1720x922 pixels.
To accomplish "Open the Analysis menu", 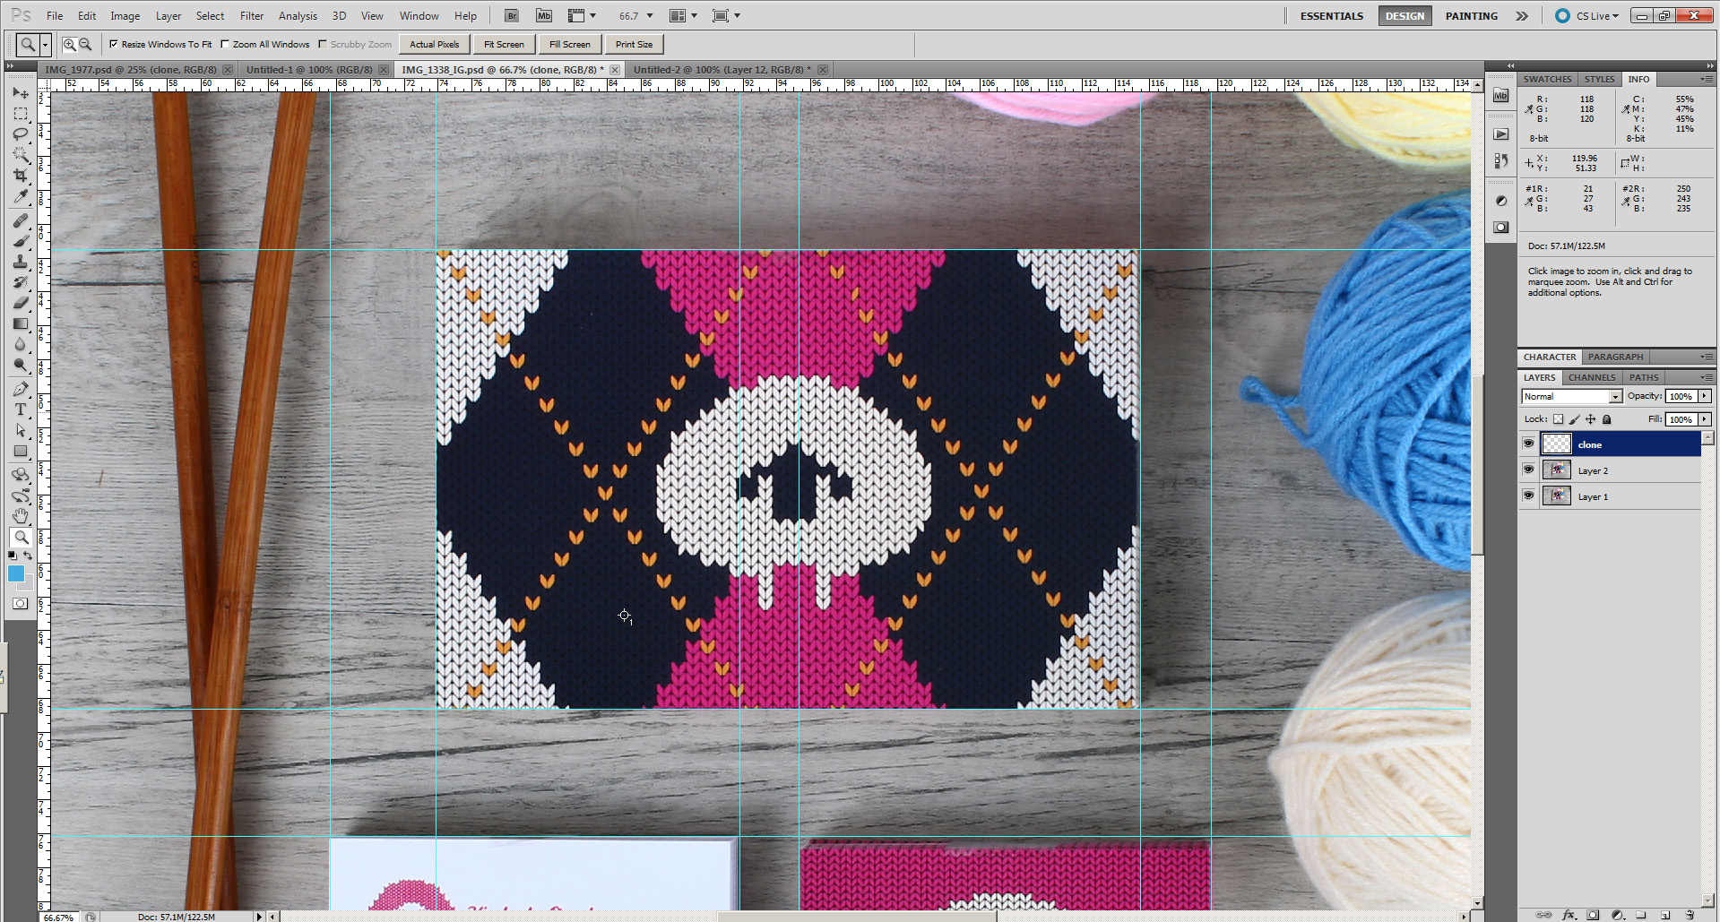I will click(298, 15).
